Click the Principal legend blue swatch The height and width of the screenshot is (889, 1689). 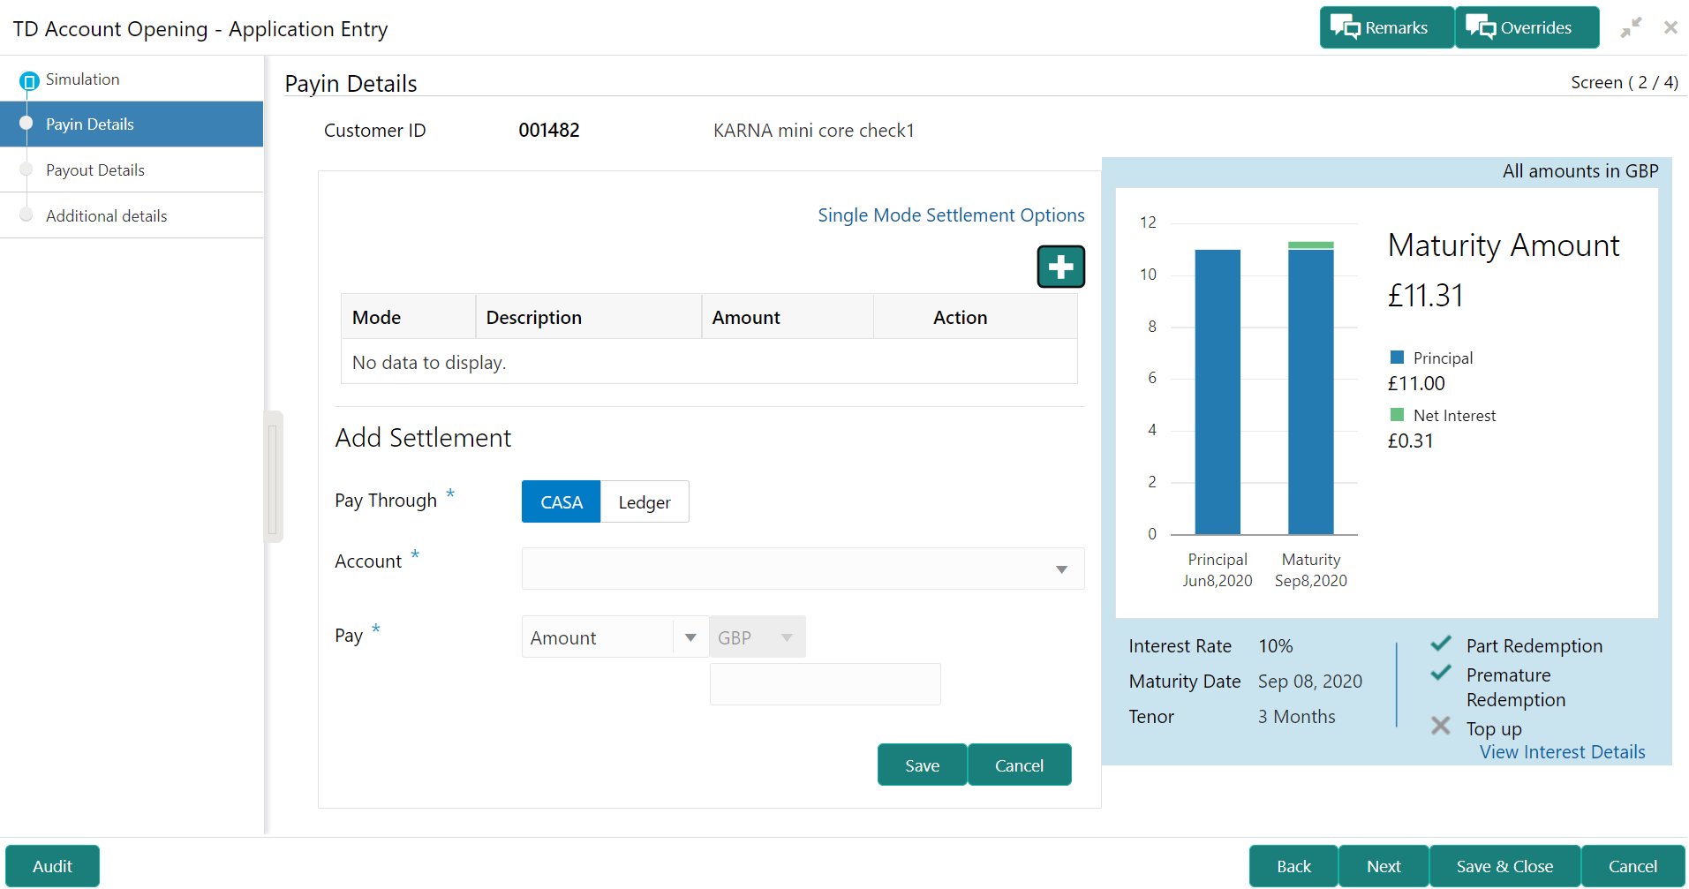click(x=1397, y=358)
